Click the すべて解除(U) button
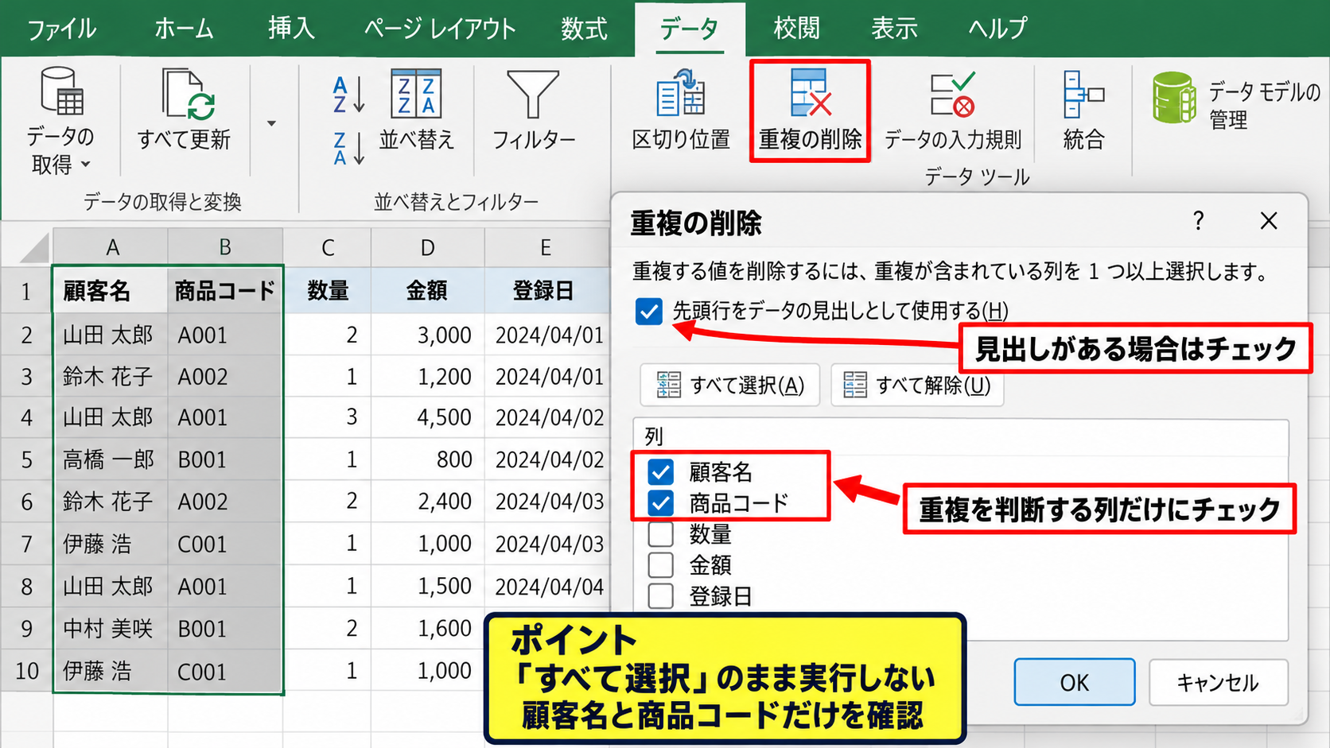This screenshot has height=748, width=1330. click(x=917, y=386)
